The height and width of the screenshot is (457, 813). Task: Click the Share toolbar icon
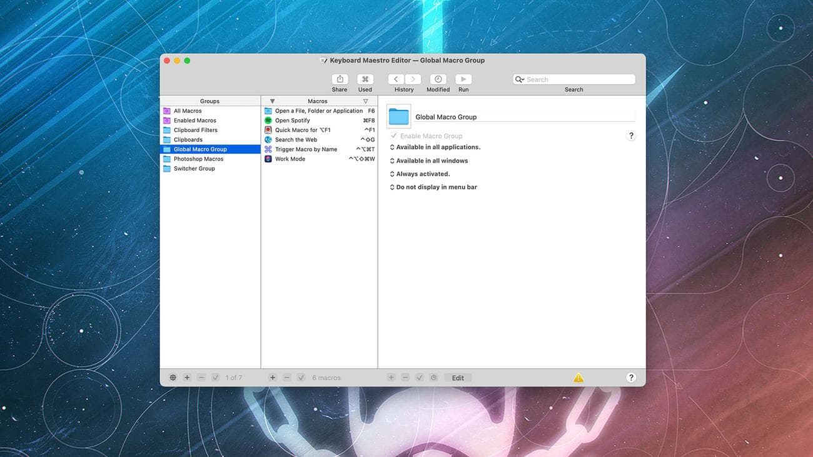click(340, 79)
